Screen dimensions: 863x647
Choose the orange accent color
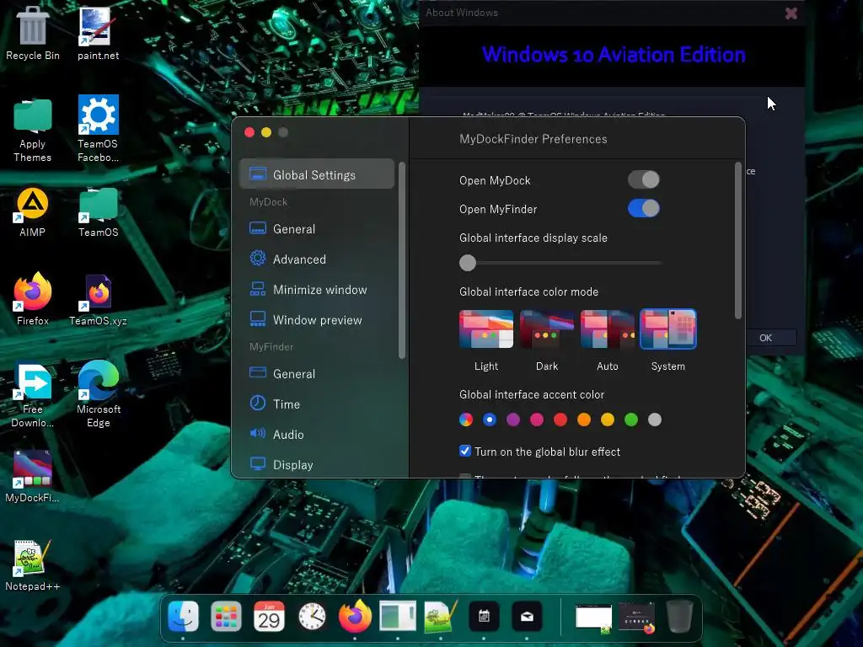(584, 420)
